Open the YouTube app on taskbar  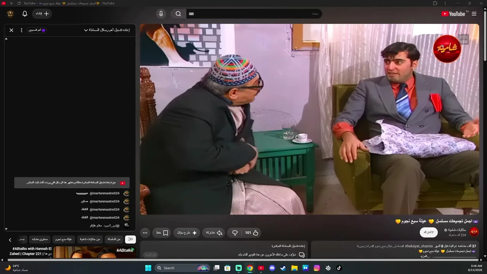click(x=261, y=268)
